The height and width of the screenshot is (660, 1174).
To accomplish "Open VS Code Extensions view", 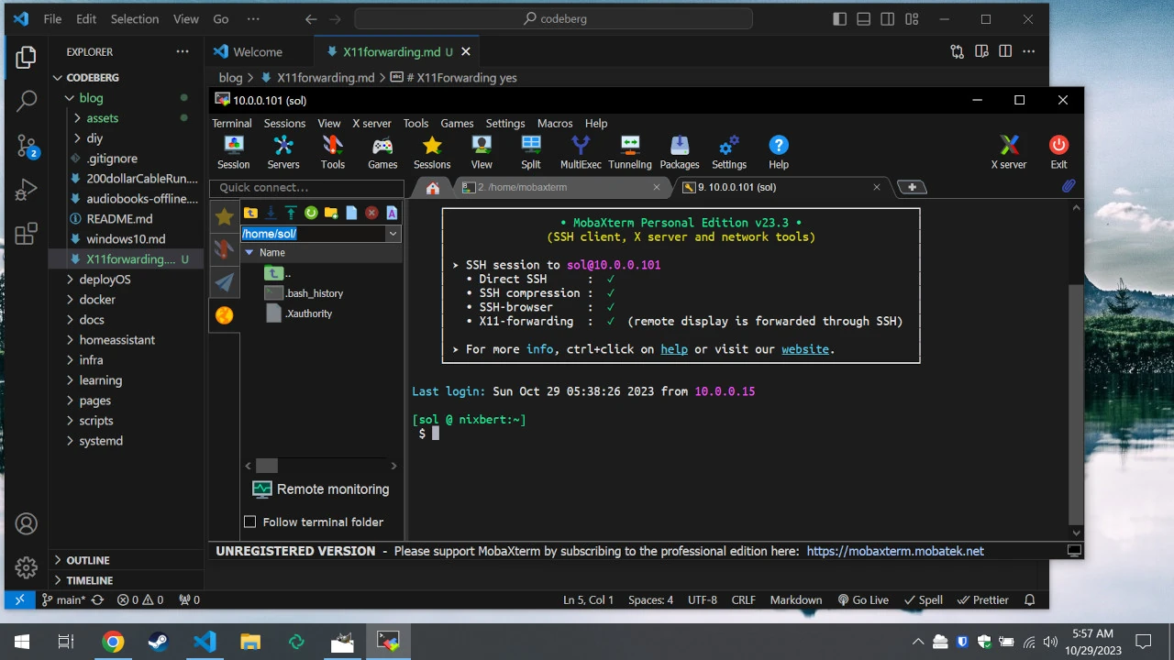I will (x=26, y=233).
